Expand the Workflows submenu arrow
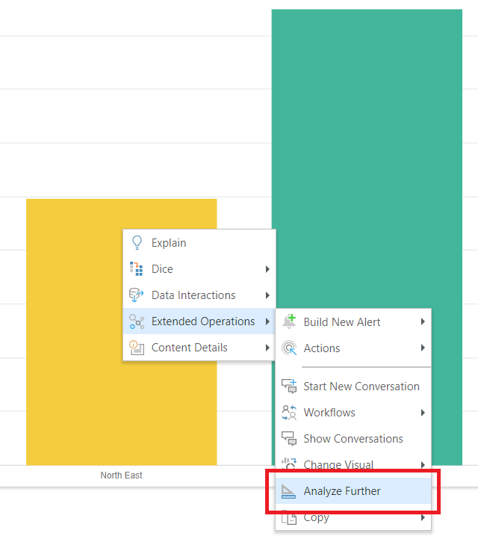The height and width of the screenshot is (551, 478). click(423, 413)
